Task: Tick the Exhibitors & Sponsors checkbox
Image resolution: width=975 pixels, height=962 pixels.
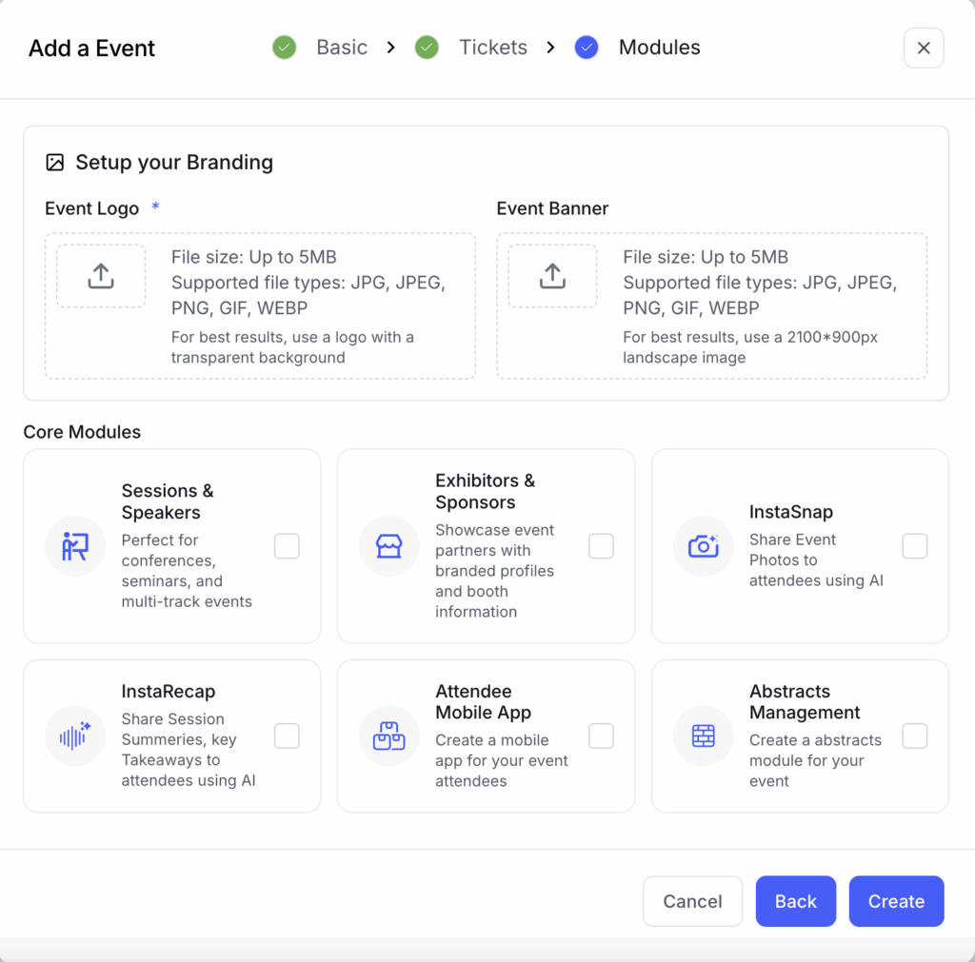Action: click(601, 546)
